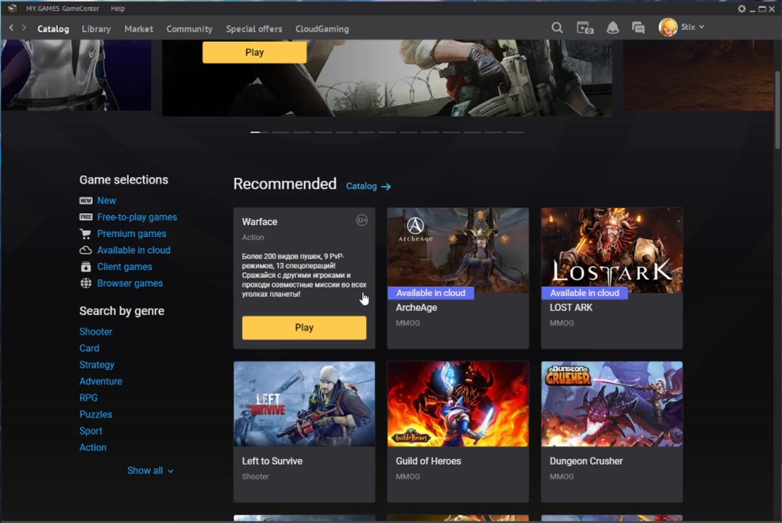This screenshot has width=782, height=523.
Task: Open the Guild of Heroes thumbnail
Action: [458, 404]
